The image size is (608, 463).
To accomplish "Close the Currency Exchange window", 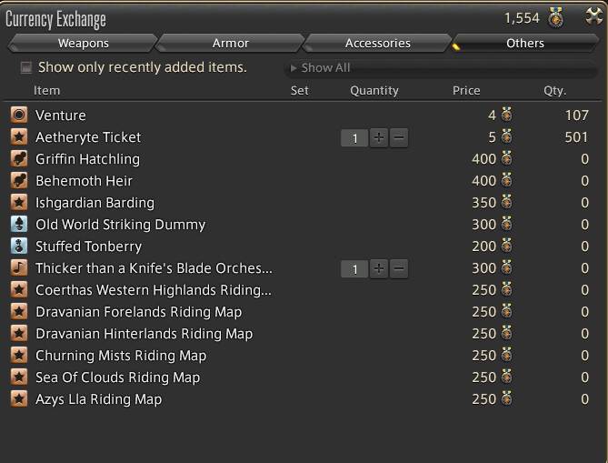I will [593, 17].
